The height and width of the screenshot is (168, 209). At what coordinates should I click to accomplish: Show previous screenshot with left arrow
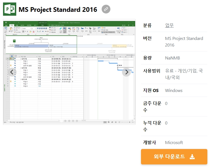(x=12, y=72)
